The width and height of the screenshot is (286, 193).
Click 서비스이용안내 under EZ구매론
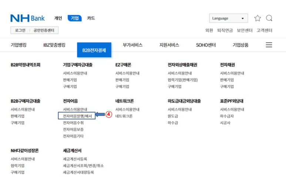(x=127, y=73)
